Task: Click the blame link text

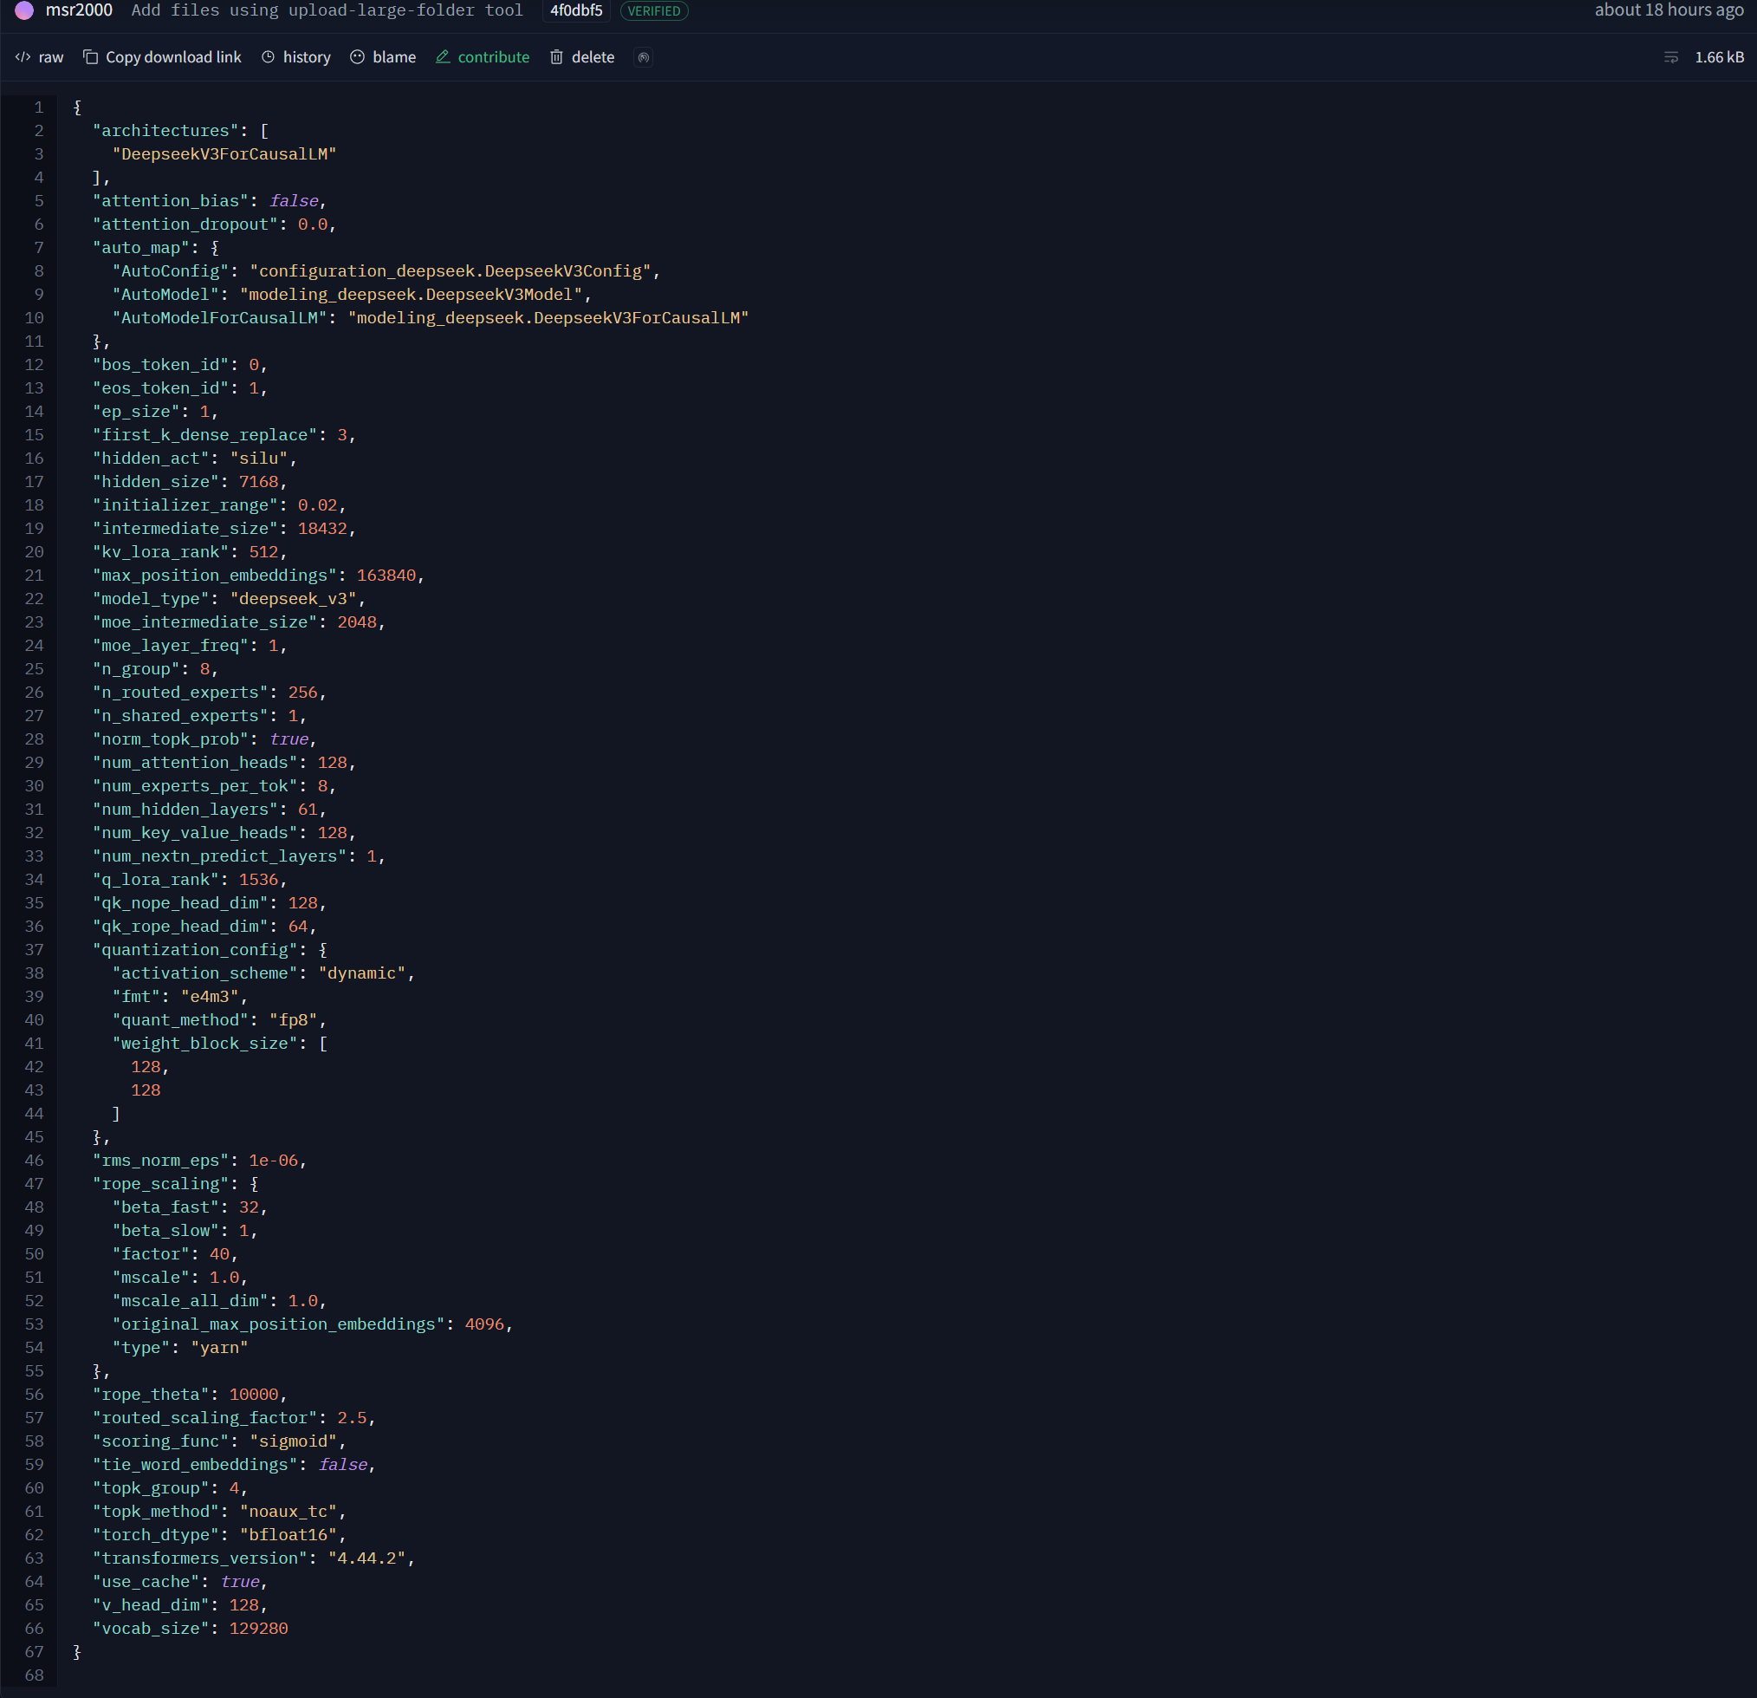Action: [393, 57]
